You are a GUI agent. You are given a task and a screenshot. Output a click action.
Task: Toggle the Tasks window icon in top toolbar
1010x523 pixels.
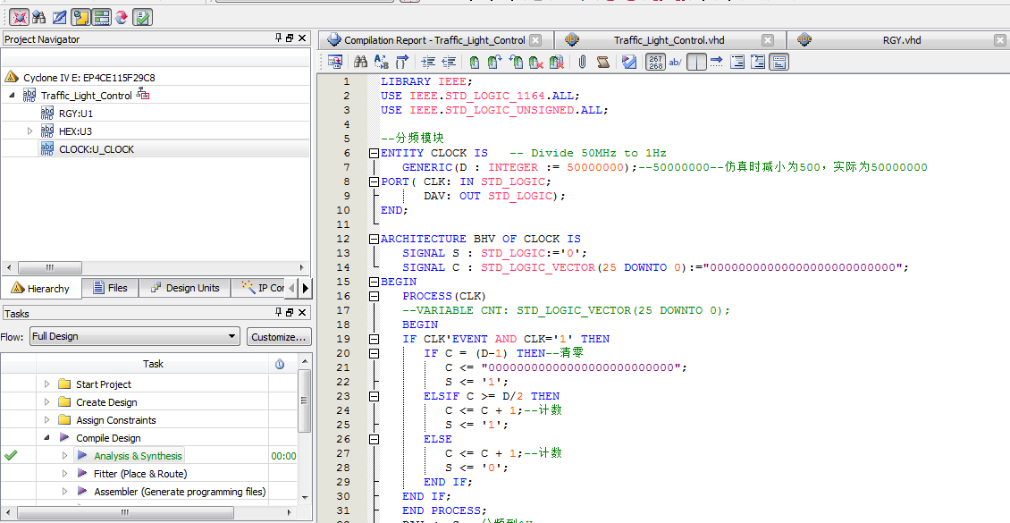[101, 17]
